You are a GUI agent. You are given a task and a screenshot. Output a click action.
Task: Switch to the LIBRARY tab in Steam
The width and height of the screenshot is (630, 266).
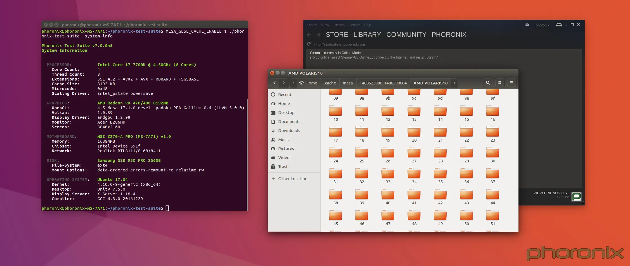(367, 35)
